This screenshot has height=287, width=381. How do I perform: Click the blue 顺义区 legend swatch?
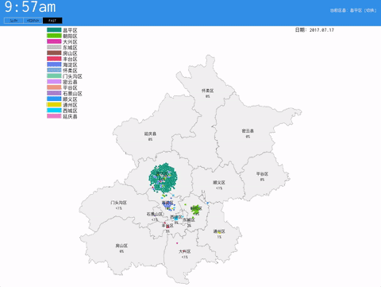54,99
